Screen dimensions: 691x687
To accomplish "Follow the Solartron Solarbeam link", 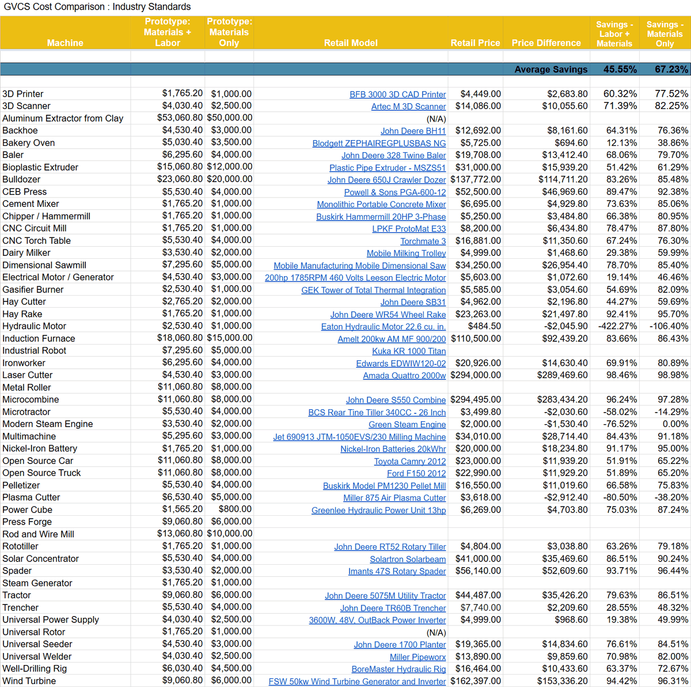I will point(408,559).
